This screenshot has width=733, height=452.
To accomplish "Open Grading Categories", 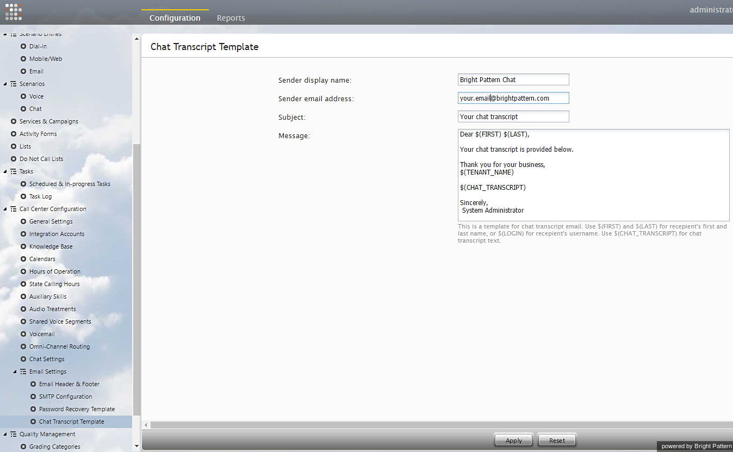I will point(54,447).
